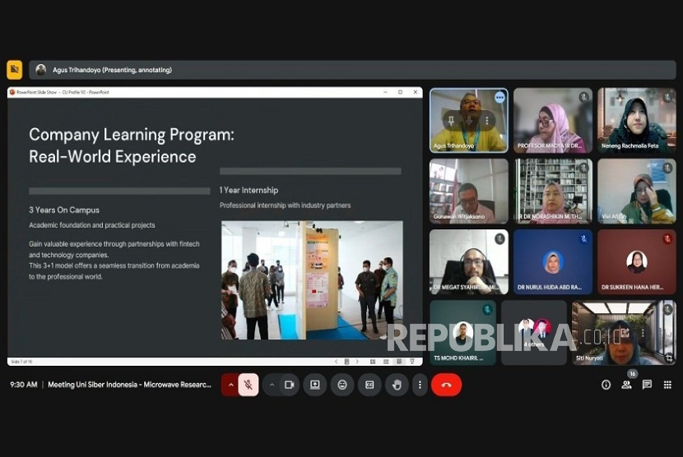Toggle closed captions
Image resolution: width=683 pixels, height=457 pixels.
(369, 385)
